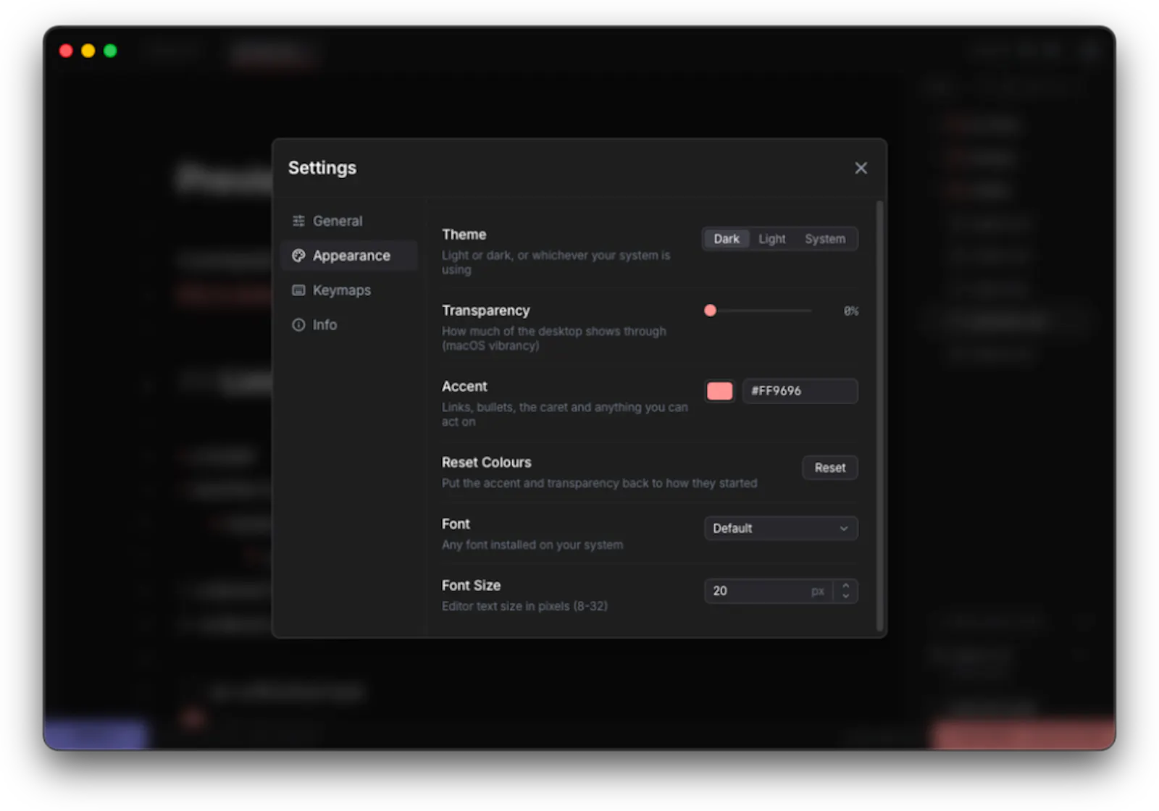Click the Reset Colours heading text
The image size is (1159, 811).
[x=487, y=463]
